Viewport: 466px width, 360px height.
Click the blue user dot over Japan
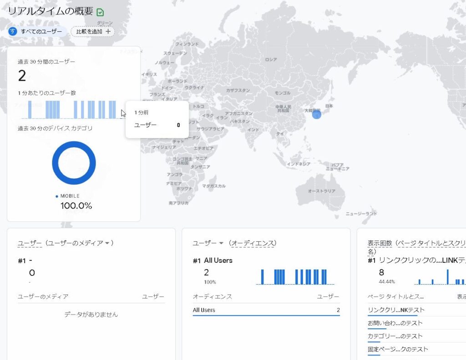317,115
